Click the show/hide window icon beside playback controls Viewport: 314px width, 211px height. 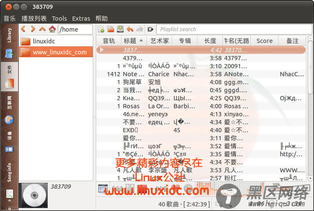click(x=103, y=189)
